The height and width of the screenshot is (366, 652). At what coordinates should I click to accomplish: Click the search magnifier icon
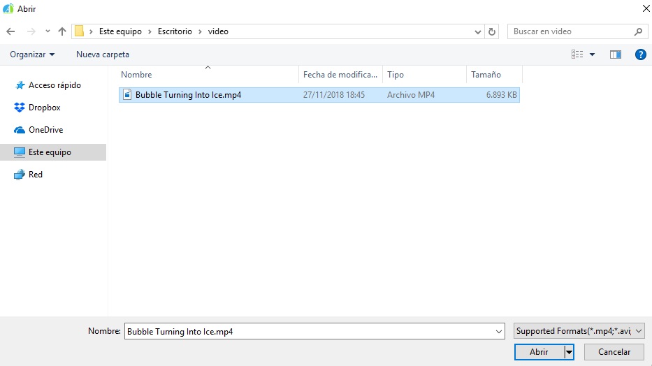638,31
